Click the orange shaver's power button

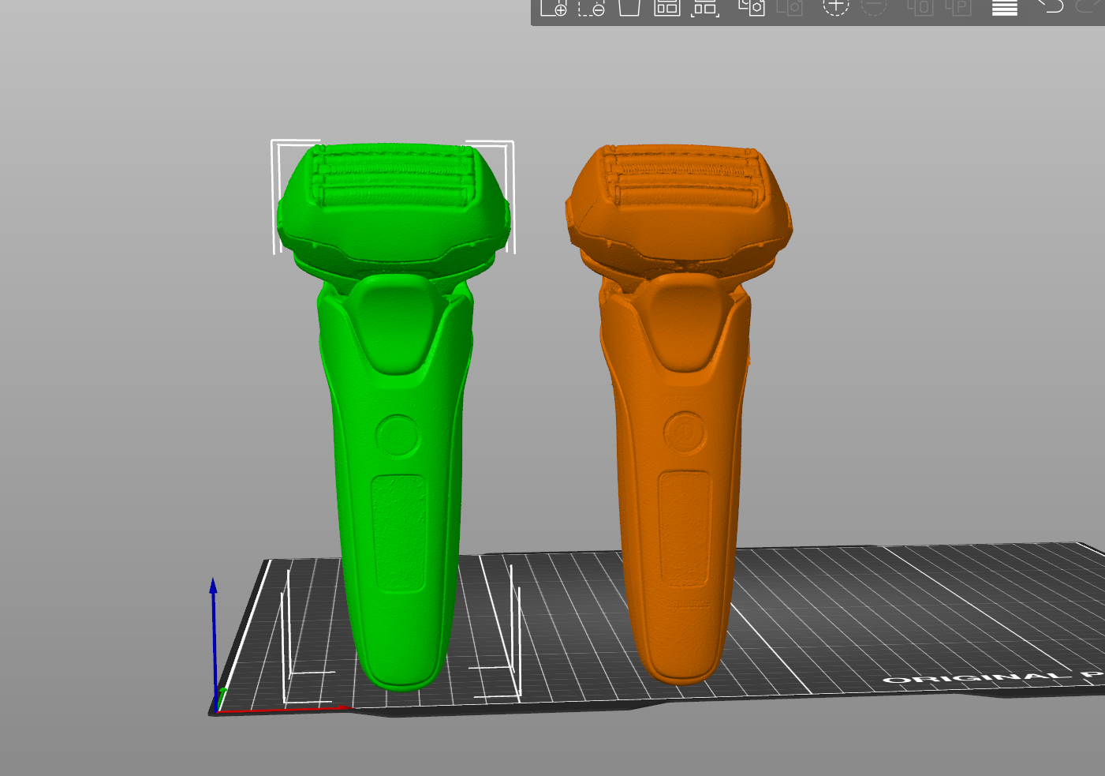[x=684, y=433]
